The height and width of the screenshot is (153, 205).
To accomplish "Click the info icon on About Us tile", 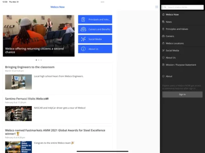I will coord(83,49).
